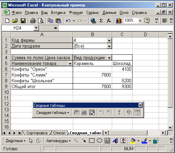Click the last sheet tab navigation arrow
The width and height of the screenshot is (175, 153).
click(20, 133)
